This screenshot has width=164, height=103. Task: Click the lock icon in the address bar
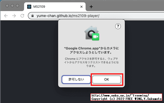click(33, 16)
